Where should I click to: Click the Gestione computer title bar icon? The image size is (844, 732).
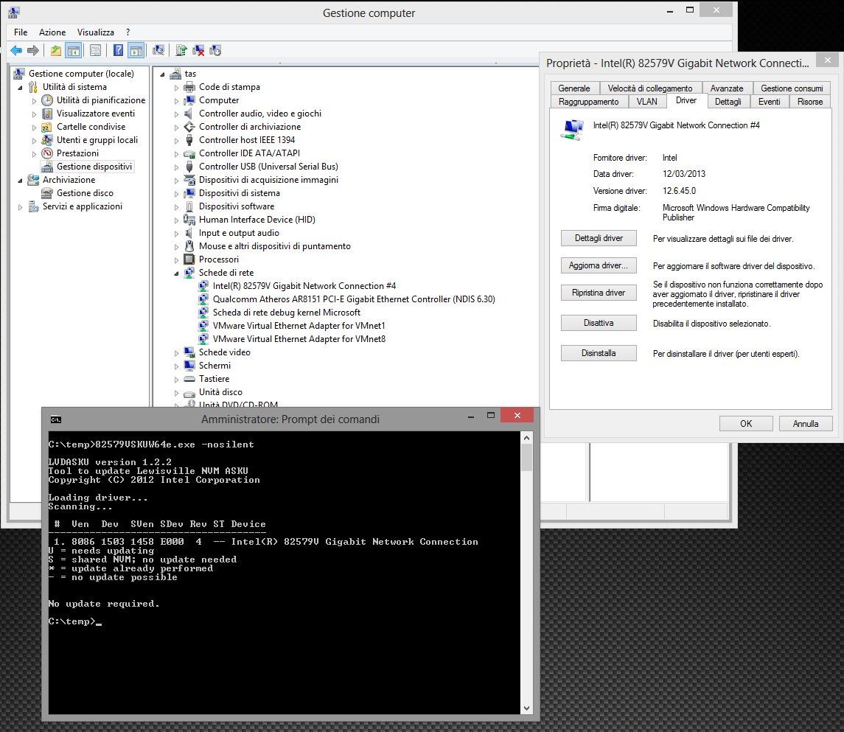click(14, 12)
